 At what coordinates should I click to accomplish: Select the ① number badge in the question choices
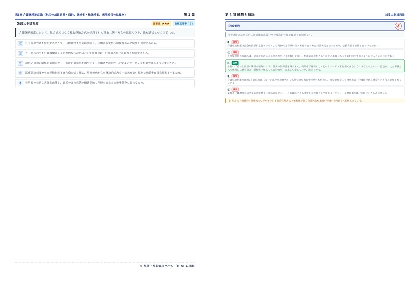pyautogui.click(x=21, y=43)
